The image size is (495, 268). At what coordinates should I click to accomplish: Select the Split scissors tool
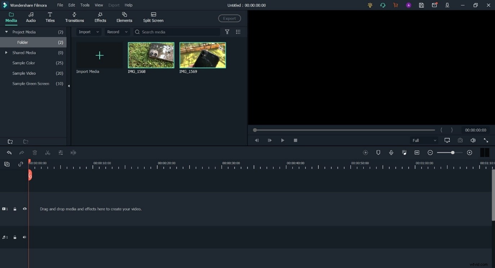click(47, 153)
